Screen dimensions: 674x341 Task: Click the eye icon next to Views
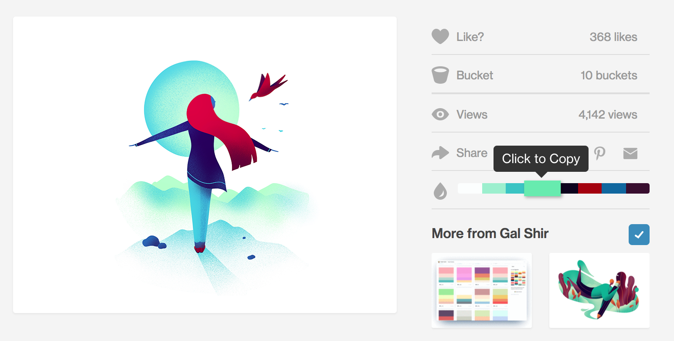[440, 114]
